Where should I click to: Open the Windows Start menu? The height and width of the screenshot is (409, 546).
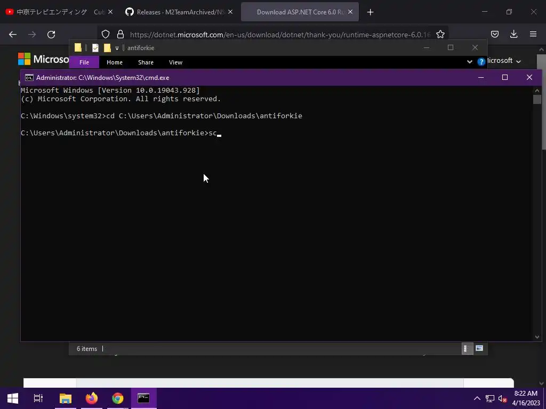pyautogui.click(x=13, y=398)
